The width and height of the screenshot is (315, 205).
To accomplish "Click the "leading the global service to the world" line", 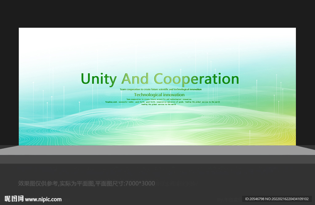I will 158,104.
